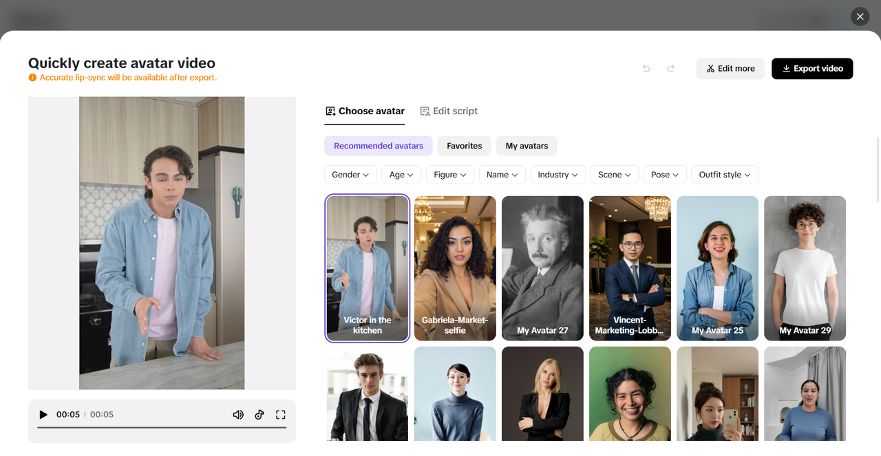Switch to Choose avatar tab

[x=365, y=111]
